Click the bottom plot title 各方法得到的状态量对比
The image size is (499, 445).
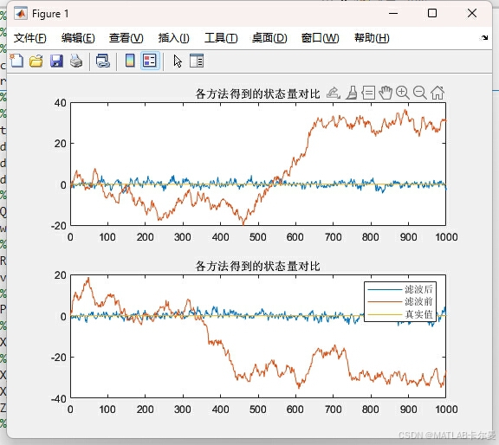point(257,266)
